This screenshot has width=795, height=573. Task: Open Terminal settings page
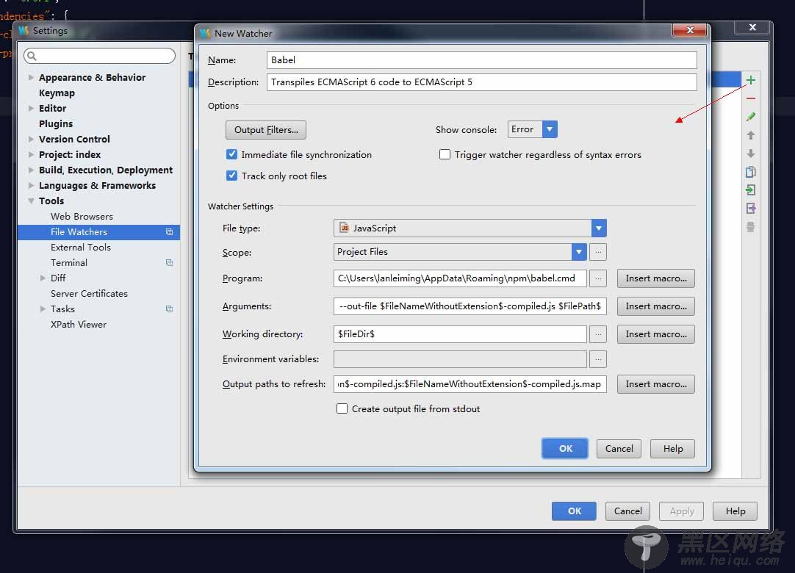(x=69, y=263)
